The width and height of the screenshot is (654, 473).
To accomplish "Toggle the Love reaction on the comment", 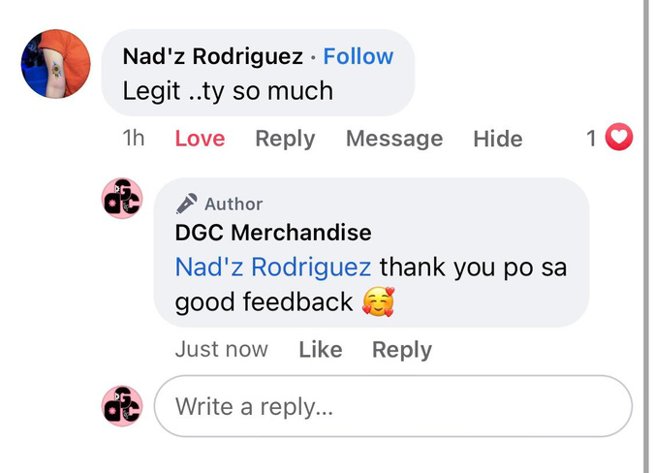I will tap(200, 139).
